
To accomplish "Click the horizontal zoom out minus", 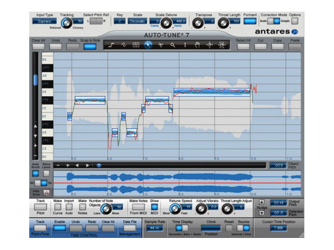I will point(58,165).
